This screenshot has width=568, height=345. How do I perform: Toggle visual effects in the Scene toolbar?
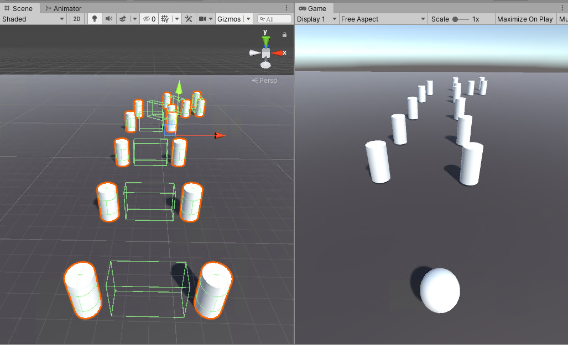123,18
